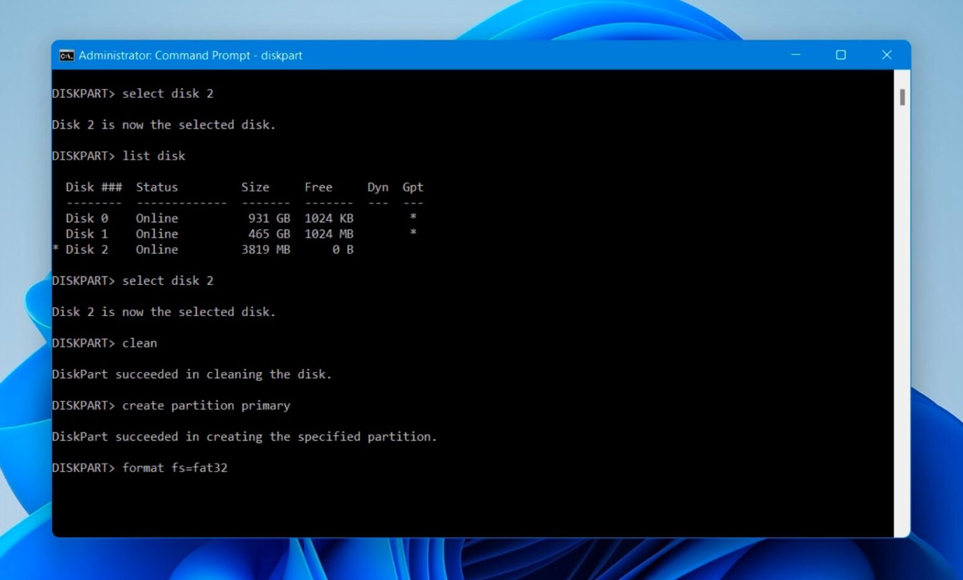This screenshot has width=963, height=580.
Task: Click the 'clean' command text
Action: (x=139, y=343)
